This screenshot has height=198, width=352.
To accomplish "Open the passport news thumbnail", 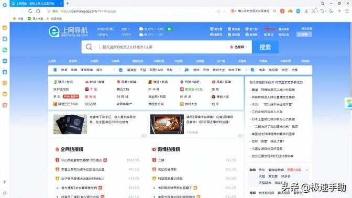I will [70, 124].
